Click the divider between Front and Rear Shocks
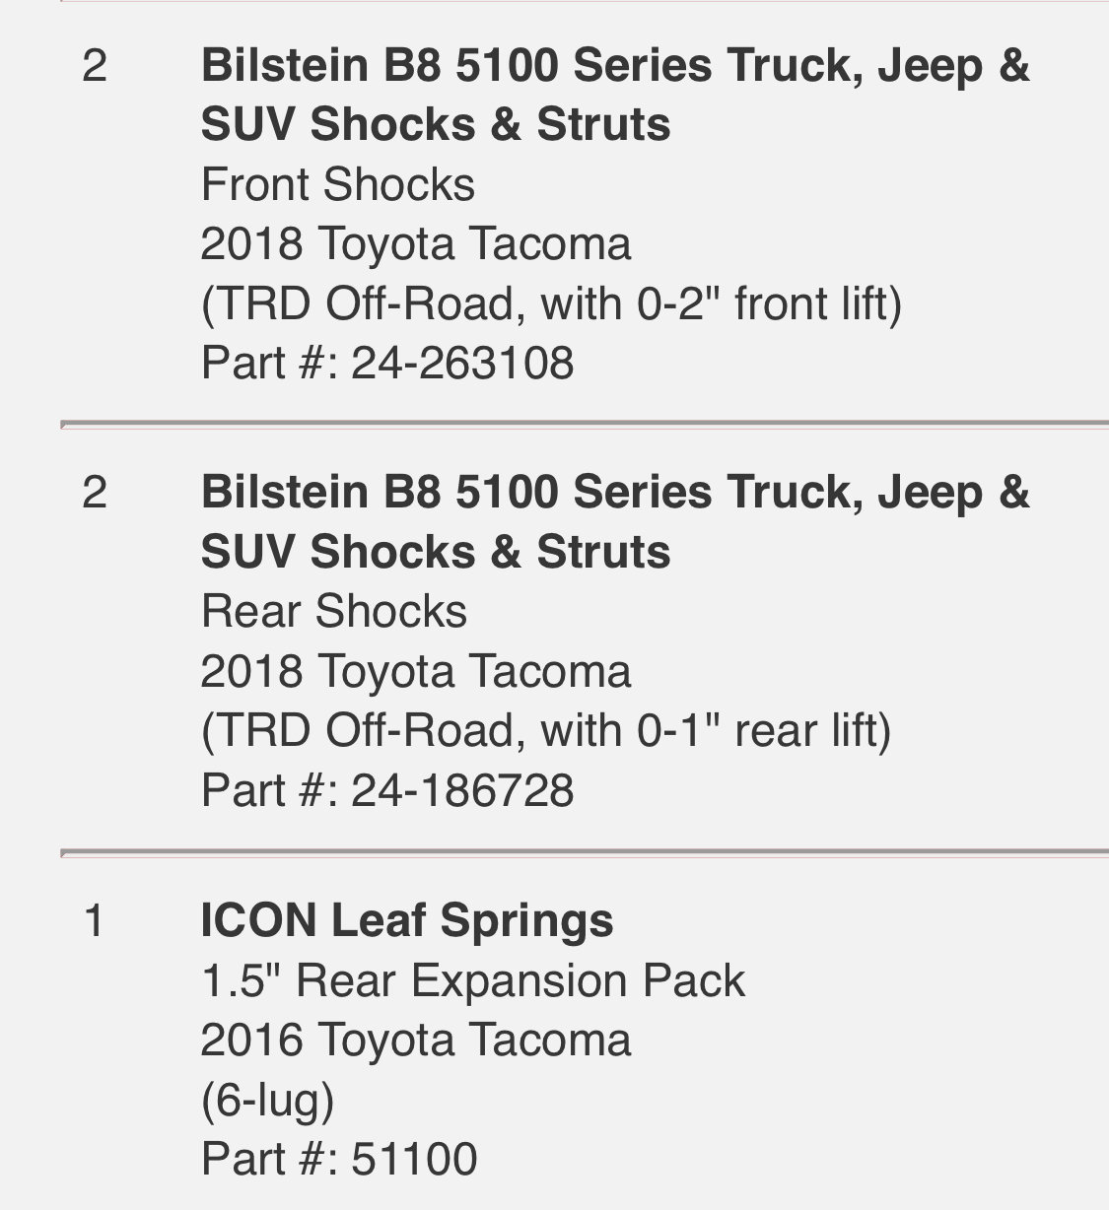The image size is (1109, 1210). [x=585, y=425]
